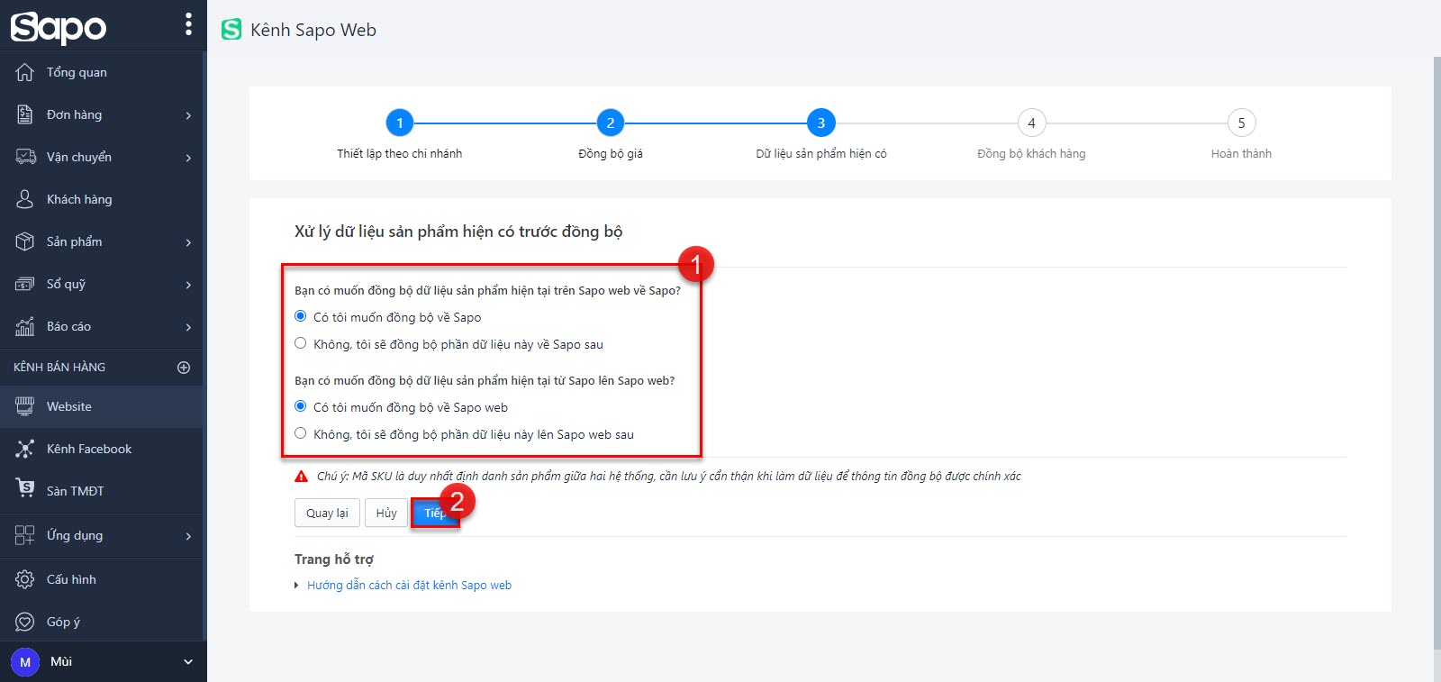Viewport: 1441px width, 682px height.
Task: Click the Cấu hình gear icon
Action: (25, 579)
